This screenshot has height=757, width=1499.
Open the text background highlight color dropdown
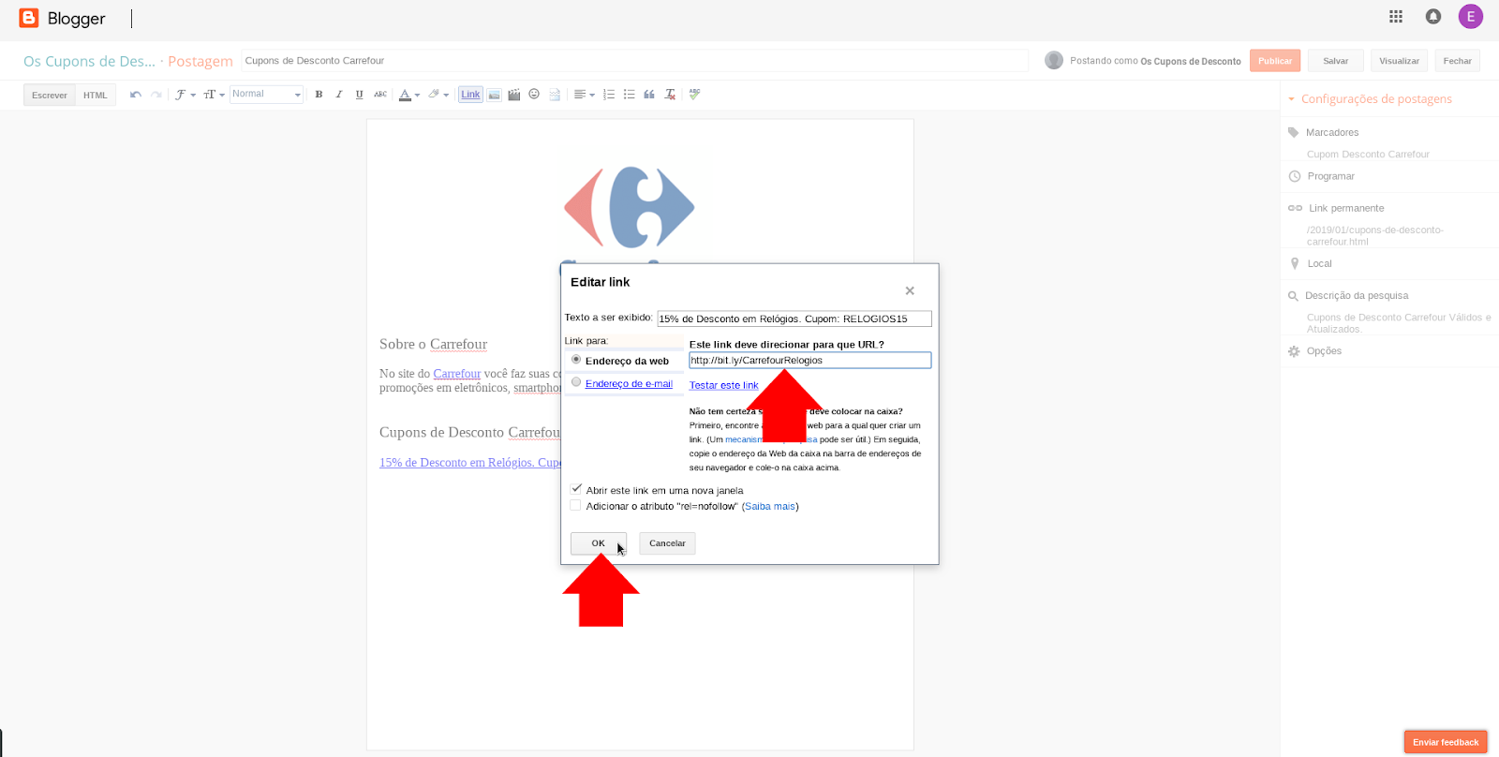coord(438,95)
